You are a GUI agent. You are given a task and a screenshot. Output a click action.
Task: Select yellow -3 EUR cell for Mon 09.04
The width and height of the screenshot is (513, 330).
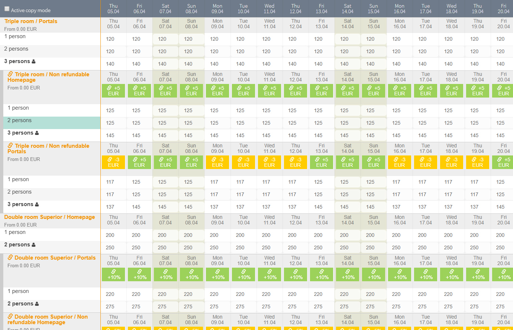click(217, 162)
